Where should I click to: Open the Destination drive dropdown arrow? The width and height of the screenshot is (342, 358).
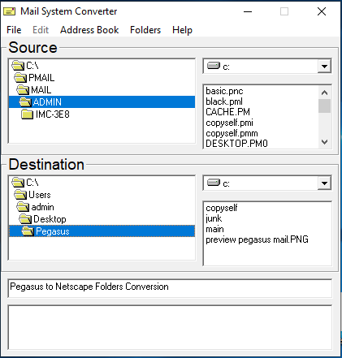point(324,183)
